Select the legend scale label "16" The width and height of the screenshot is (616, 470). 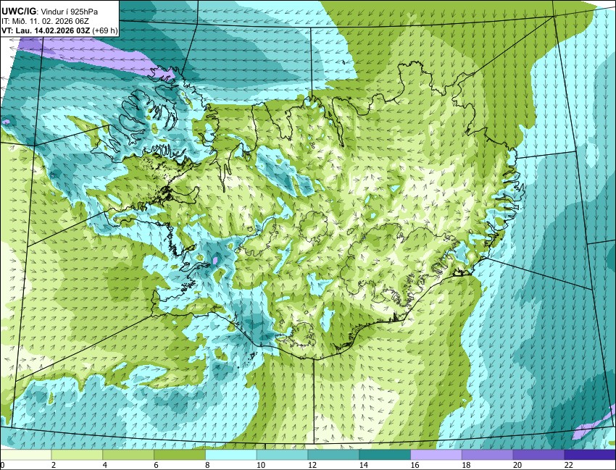click(415, 465)
